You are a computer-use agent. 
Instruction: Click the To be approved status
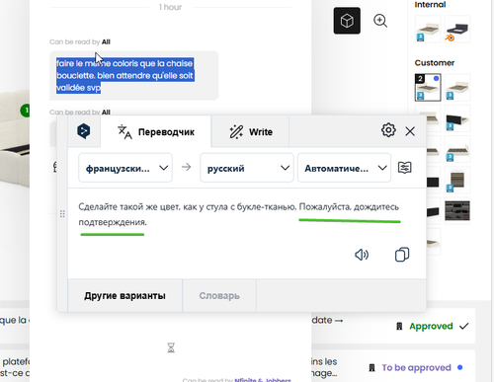pyautogui.click(x=416, y=367)
